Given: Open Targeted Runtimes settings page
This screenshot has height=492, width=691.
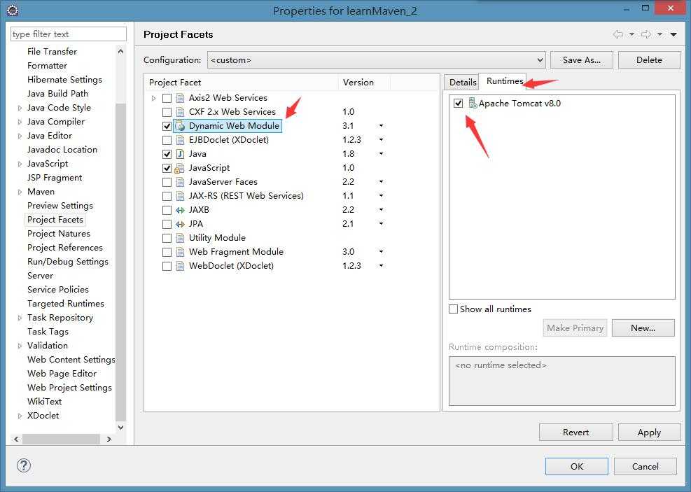Looking at the screenshot, I should click(x=66, y=304).
